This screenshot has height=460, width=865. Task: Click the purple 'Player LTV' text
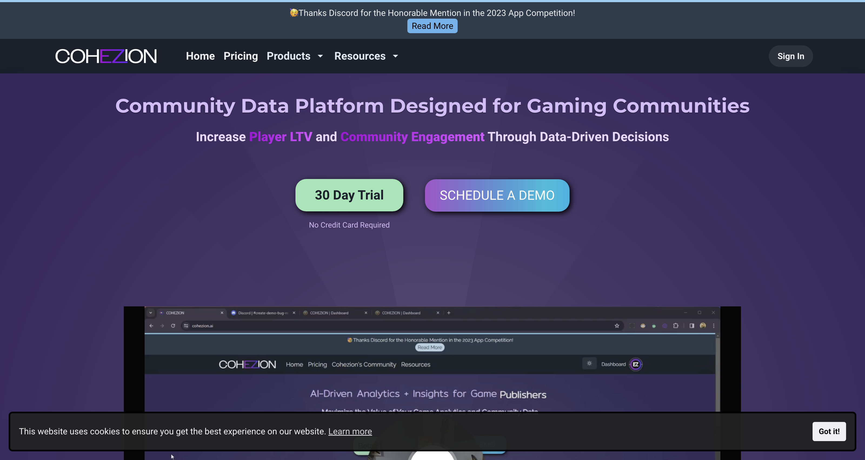(281, 137)
